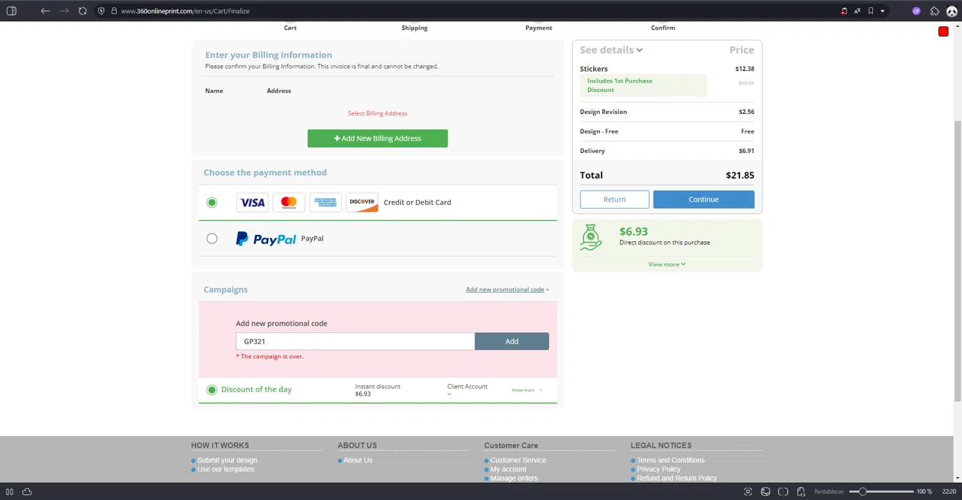
Task: Click the PayPal logo
Action: [x=266, y=239]
